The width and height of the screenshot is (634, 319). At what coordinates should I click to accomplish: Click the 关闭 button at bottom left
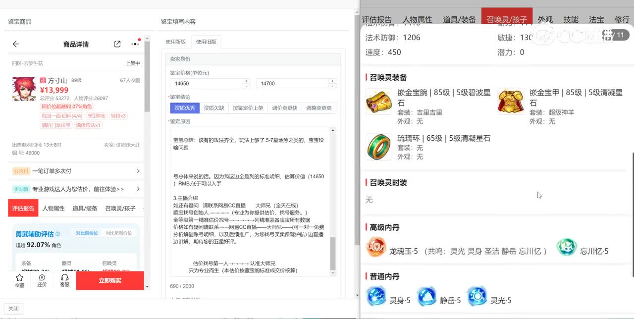[13, 309]
